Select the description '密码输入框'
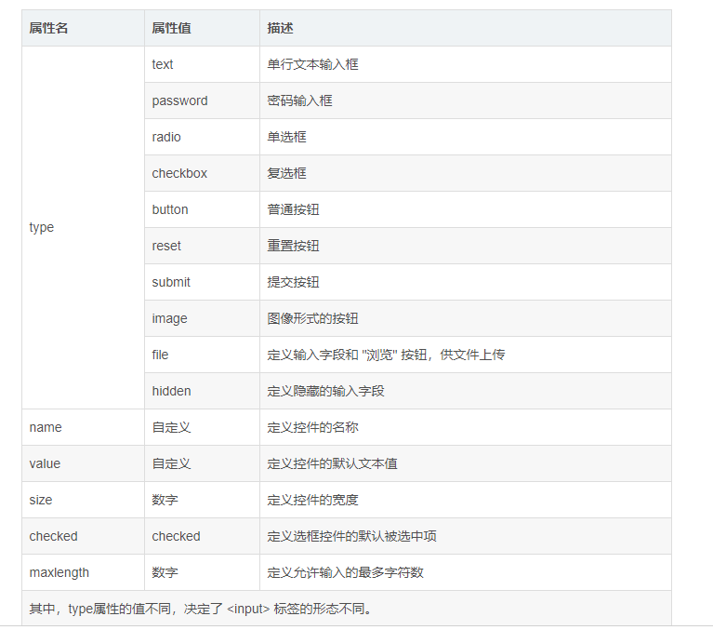 [x=299, y=101]
